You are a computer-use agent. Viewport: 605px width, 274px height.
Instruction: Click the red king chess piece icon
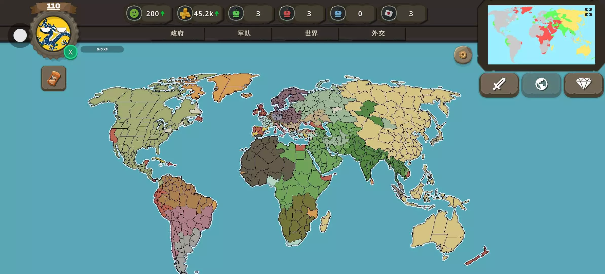coord(287,13)
